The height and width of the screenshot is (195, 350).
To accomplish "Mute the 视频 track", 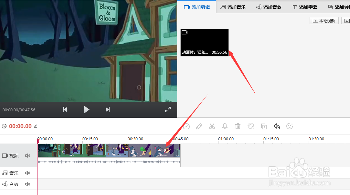I will (28, 156).
